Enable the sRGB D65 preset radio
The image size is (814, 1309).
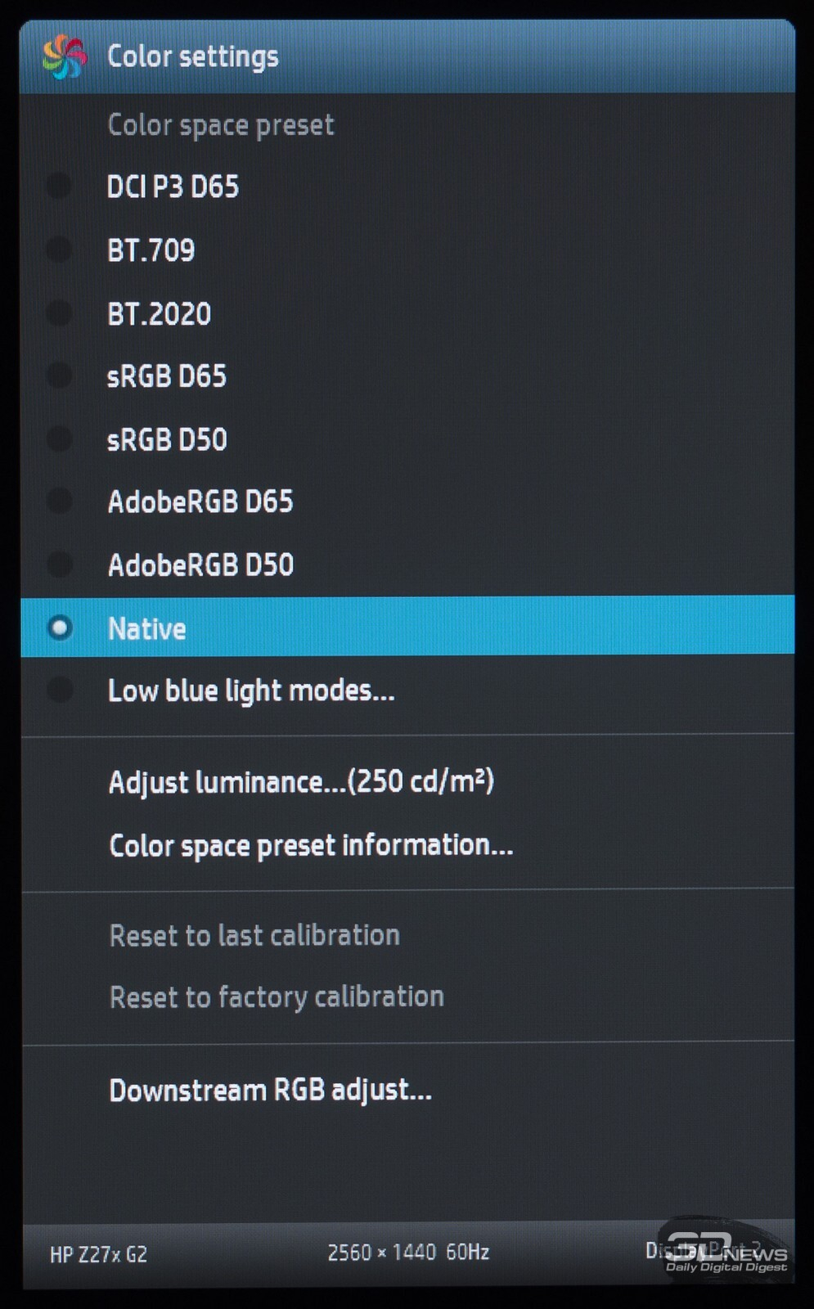pyautogui.click(x=60, y=376)
